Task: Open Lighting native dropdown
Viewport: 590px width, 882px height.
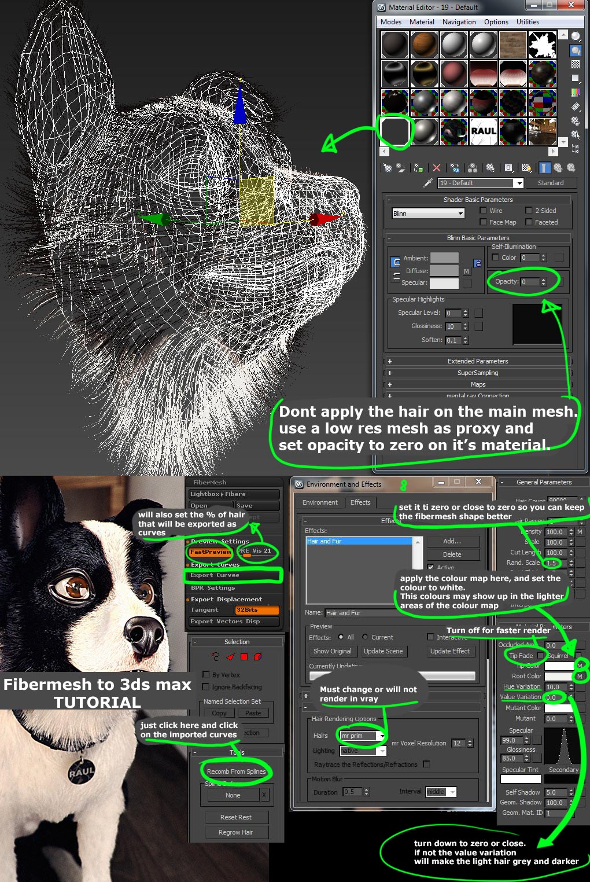Action: 363,751
